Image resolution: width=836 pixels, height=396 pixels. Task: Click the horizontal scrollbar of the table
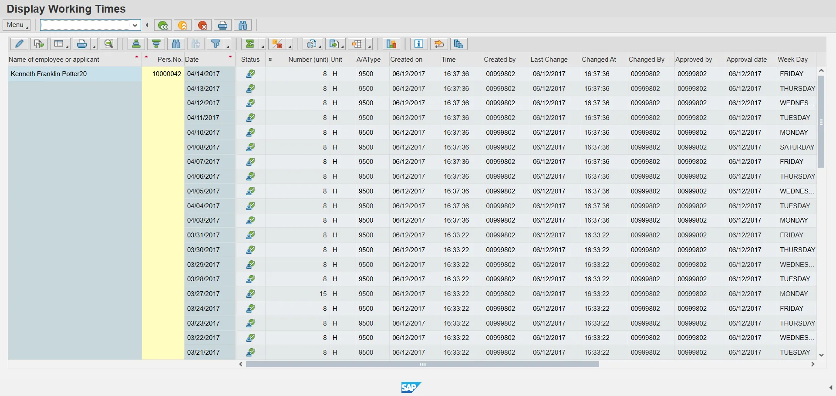[x=422, y=364]
